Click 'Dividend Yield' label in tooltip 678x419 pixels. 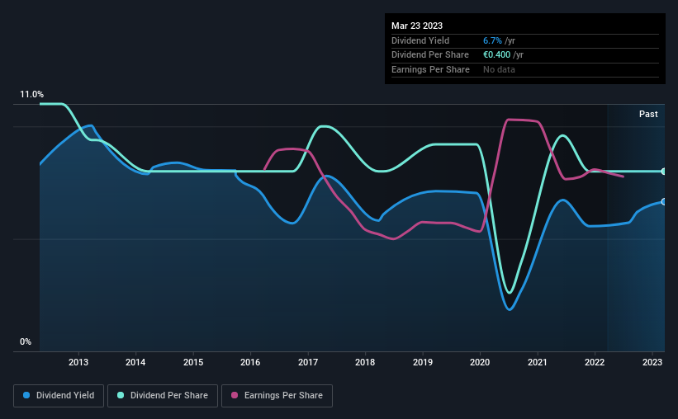(420, 40)
